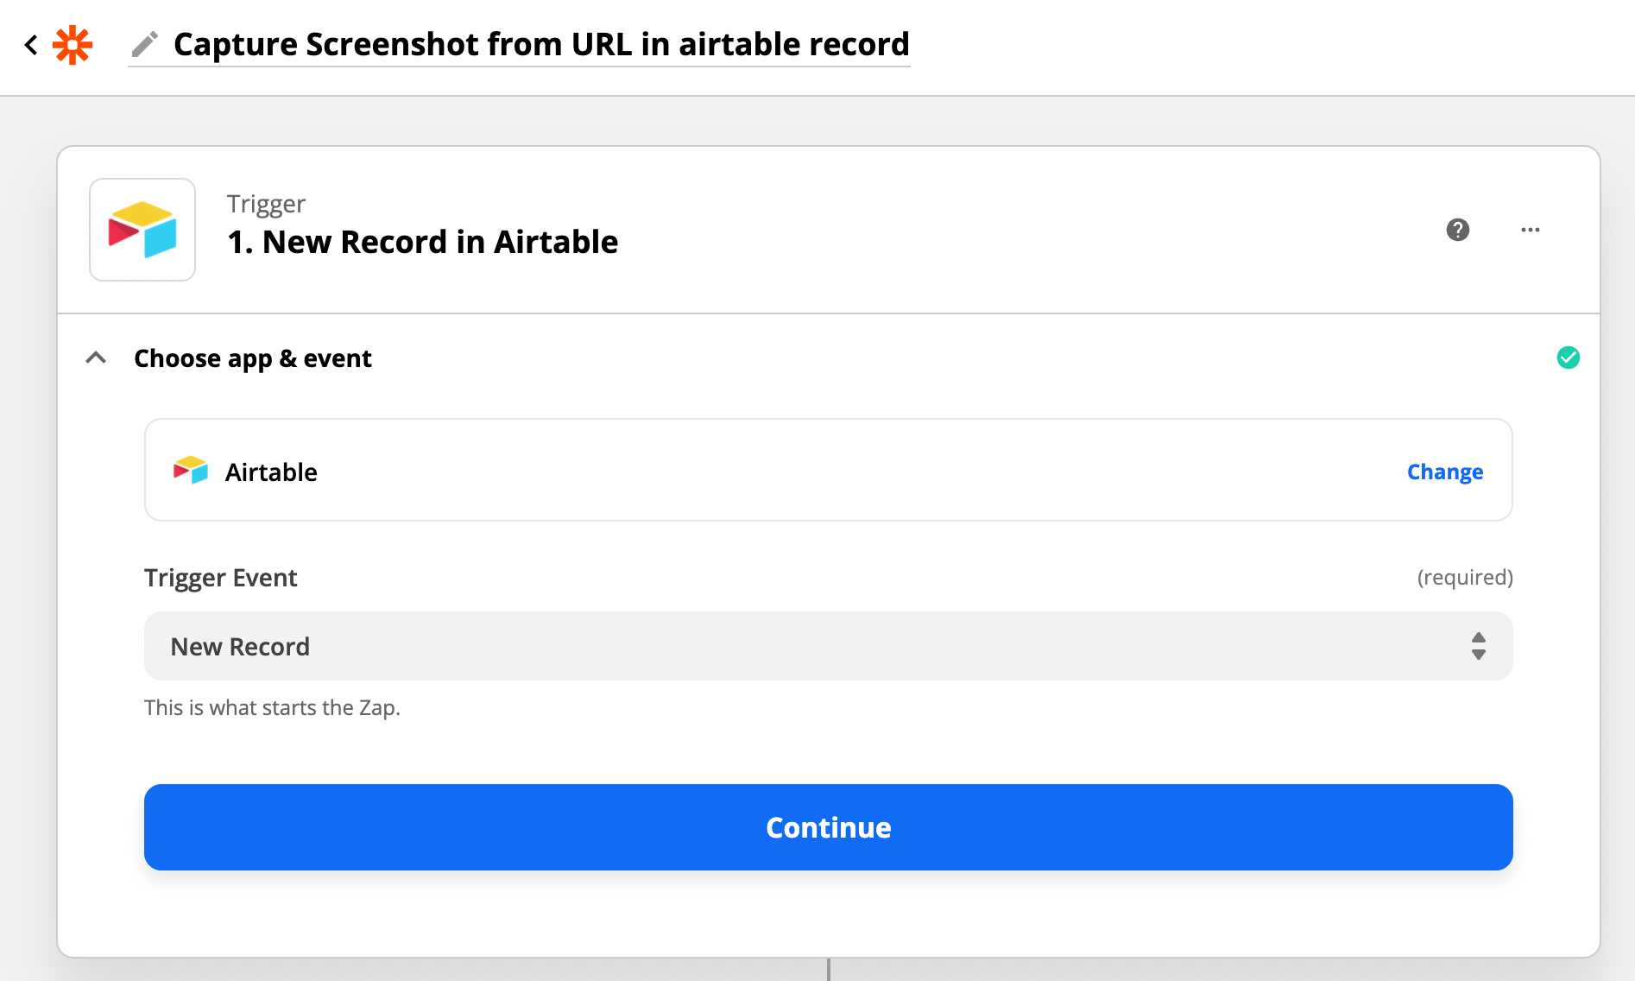Click the back arrow to exit the editor
Screen dimensions: 1635x981
coord(31,44)
